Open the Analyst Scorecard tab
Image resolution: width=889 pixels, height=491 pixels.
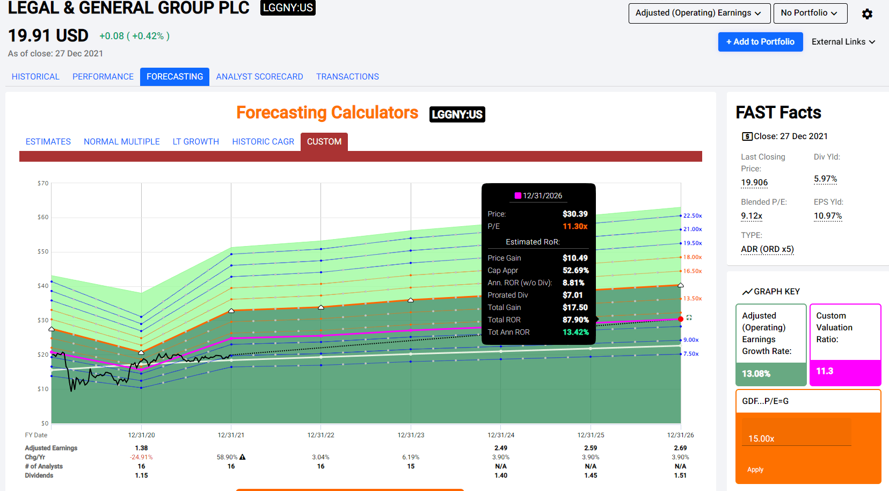260,77
